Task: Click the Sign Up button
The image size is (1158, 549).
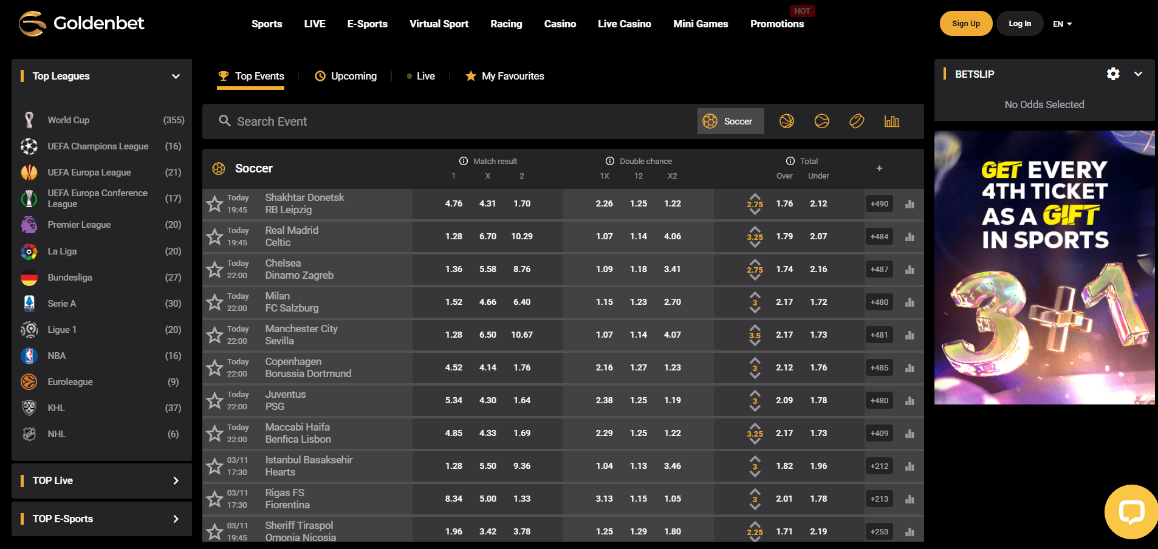Action: pos(966,24)
